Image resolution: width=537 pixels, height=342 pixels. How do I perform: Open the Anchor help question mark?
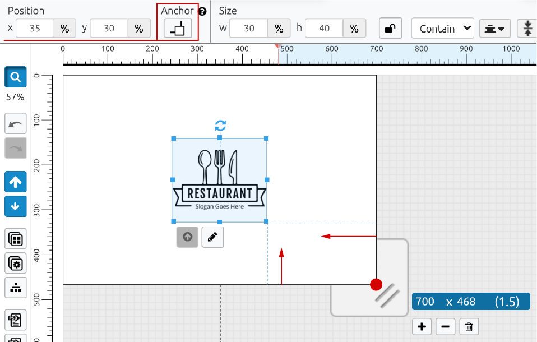[202, 11]
